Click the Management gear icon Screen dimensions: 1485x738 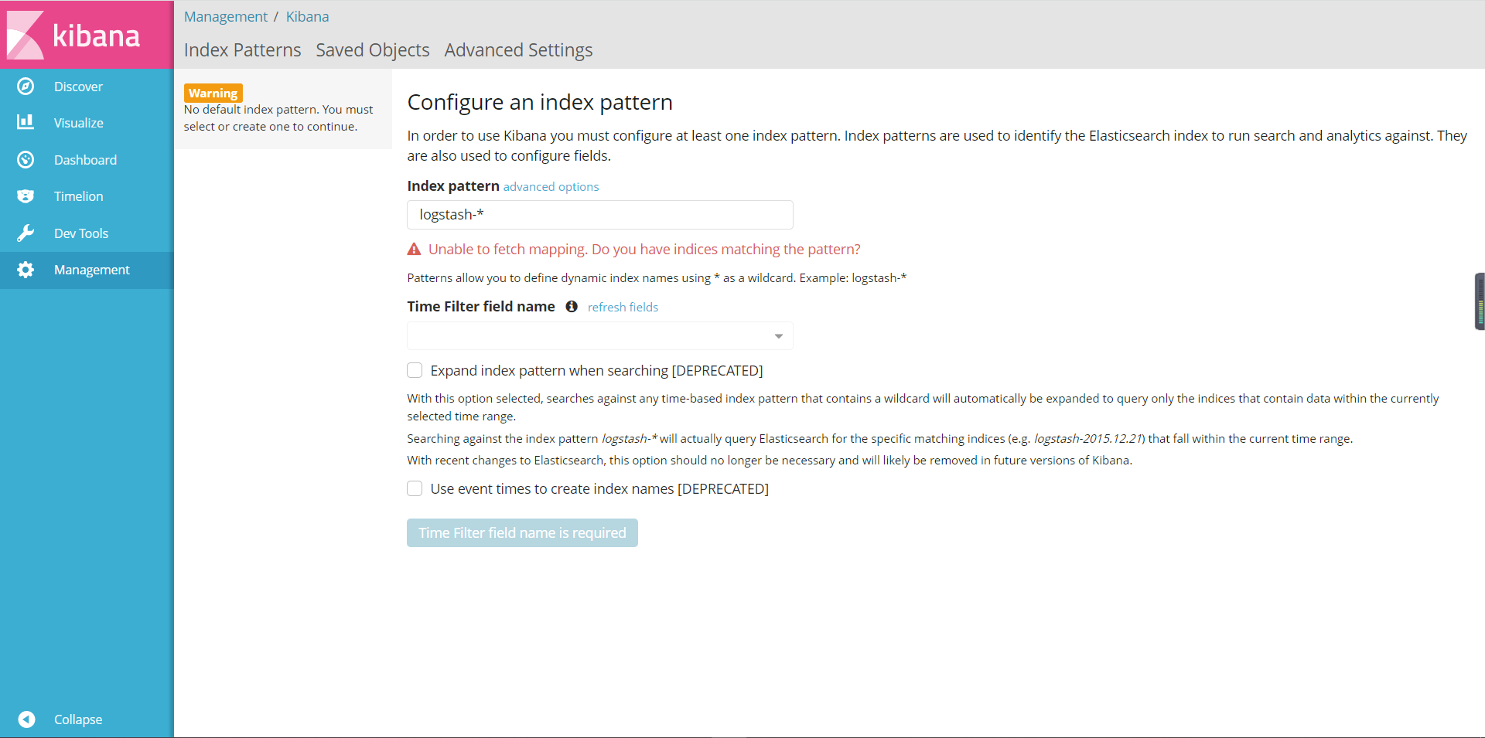pyautogui.click(x=26, y=270)
